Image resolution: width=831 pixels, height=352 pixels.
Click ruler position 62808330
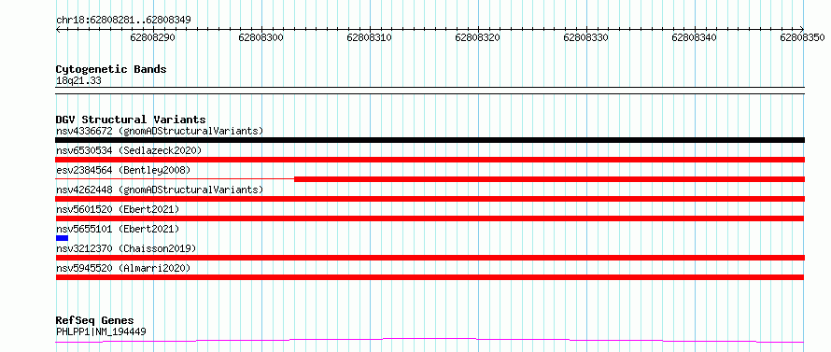click(586, 37)
